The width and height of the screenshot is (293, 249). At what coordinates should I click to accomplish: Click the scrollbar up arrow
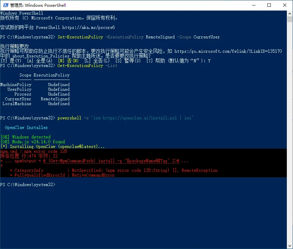[x=290, y=13]
